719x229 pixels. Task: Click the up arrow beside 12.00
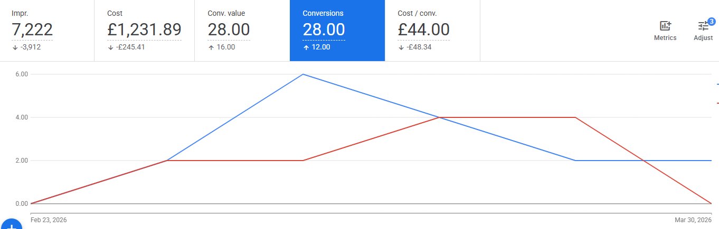tap(305, 47)
